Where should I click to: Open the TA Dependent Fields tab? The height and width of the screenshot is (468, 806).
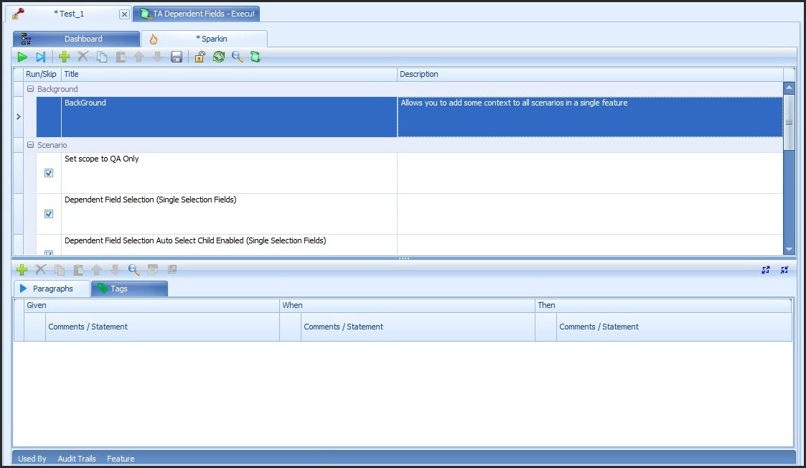pos(197,14)
